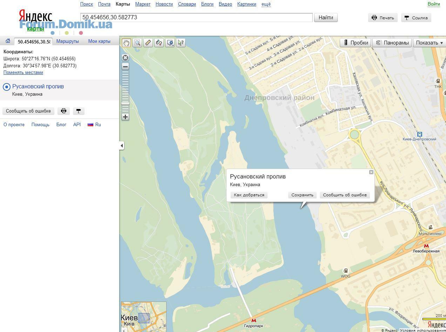Open the Мои карты tab
446x332 pixels.
(99, 41)
